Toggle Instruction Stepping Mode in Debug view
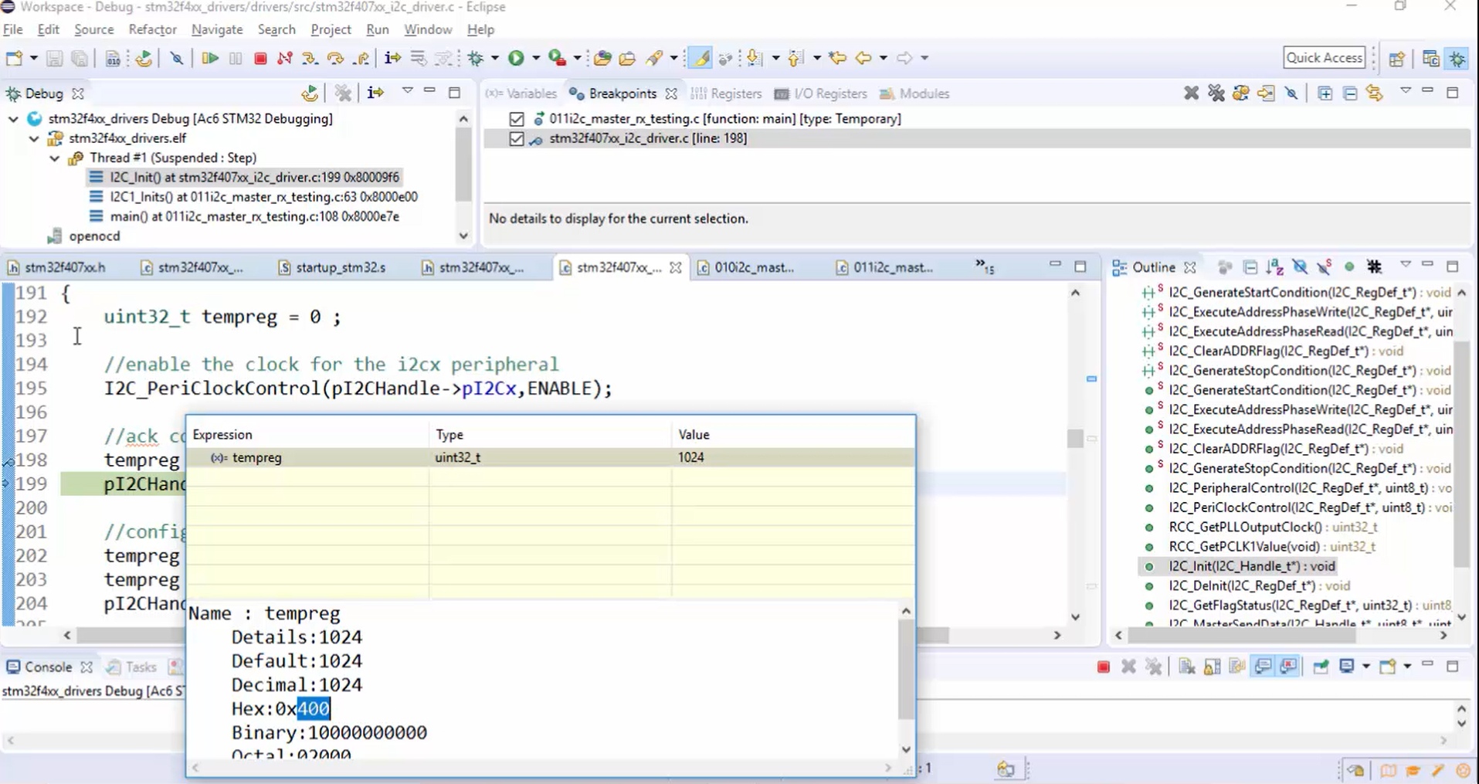Image resolution: width=1479 pixels, height=784 pixels. pyautogui.click(x=375, y=93)
